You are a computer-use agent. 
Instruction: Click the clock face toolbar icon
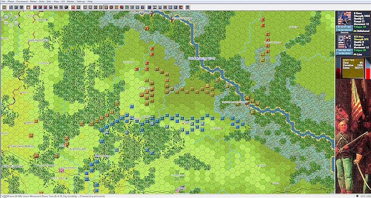pyautogui.click(x=28, y=7)
